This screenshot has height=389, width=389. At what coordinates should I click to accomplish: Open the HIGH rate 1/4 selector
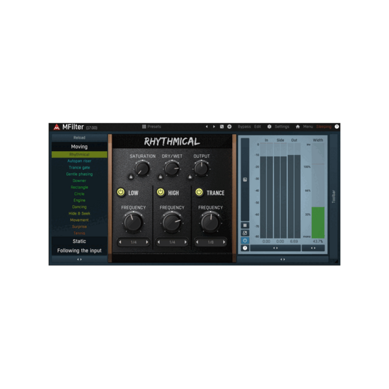(172, 242)
